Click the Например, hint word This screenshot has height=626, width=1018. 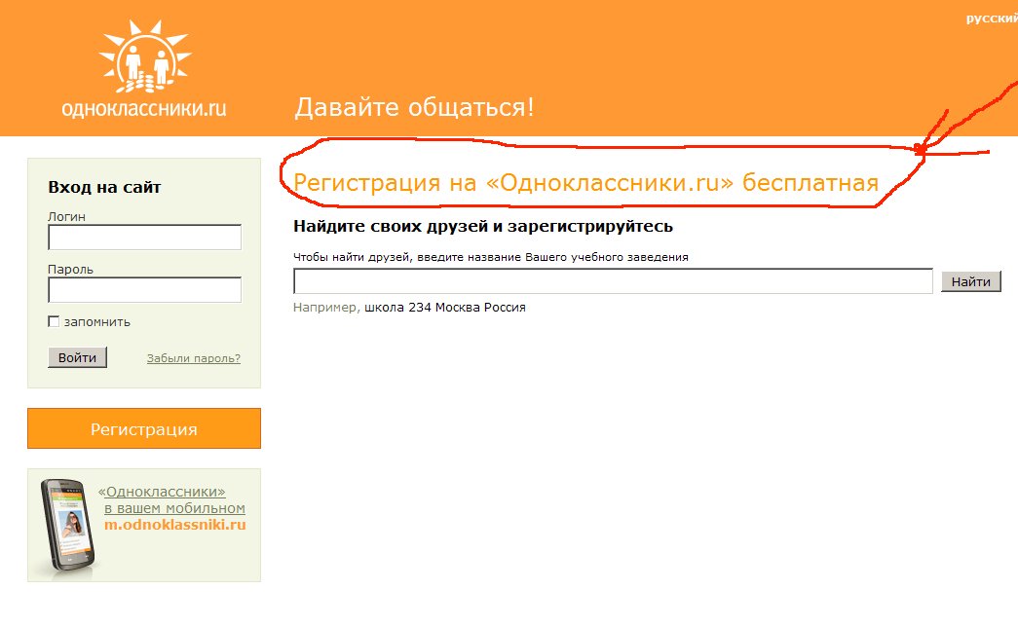[326, 308]
